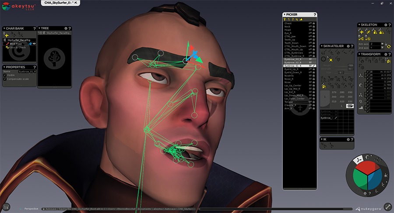Toggle the Visible checkbox in Properties
This screenshot has width=394, height=213.
(5, 75)
